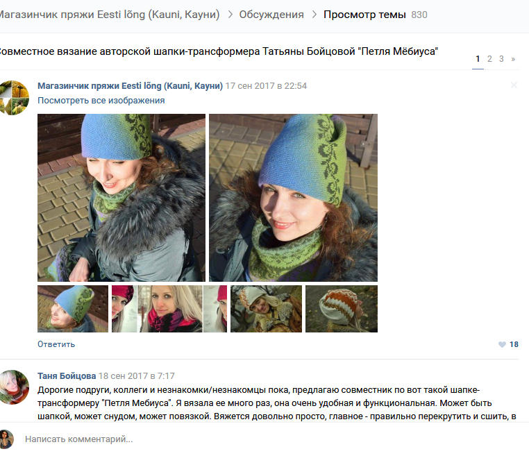Image resolution: width=529 pixels, height=456 pixels.
Task: Open thumbnail of the orange-white patterned hat
Action: point(342,309)
